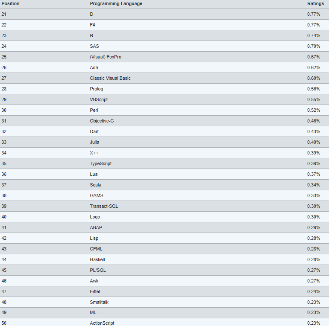Click the Transact-SQL entry
The height and width of the screenshot is (326, 329).
[104, 206]
